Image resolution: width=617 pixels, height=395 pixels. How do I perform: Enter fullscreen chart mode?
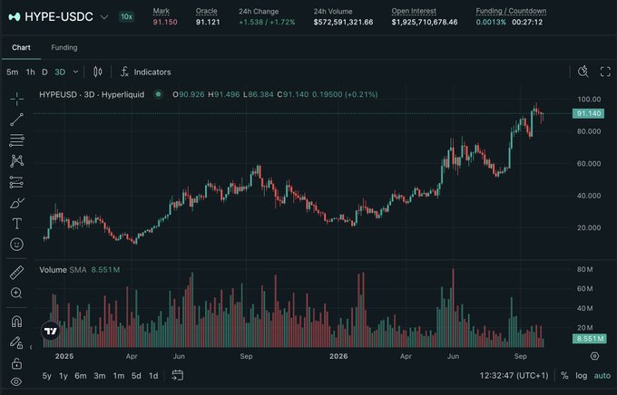tap(605, 72)
